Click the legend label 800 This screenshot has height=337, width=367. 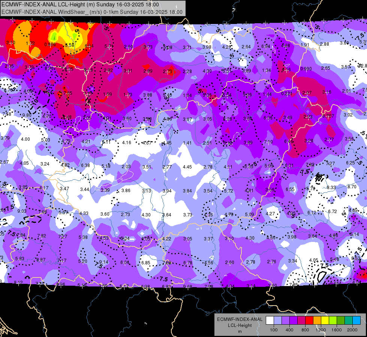click(305, 330)
